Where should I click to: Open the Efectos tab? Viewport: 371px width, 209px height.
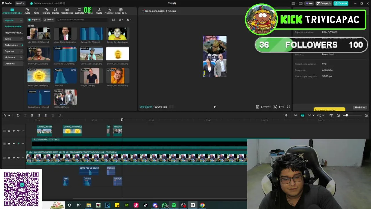(x=56, y=11)
